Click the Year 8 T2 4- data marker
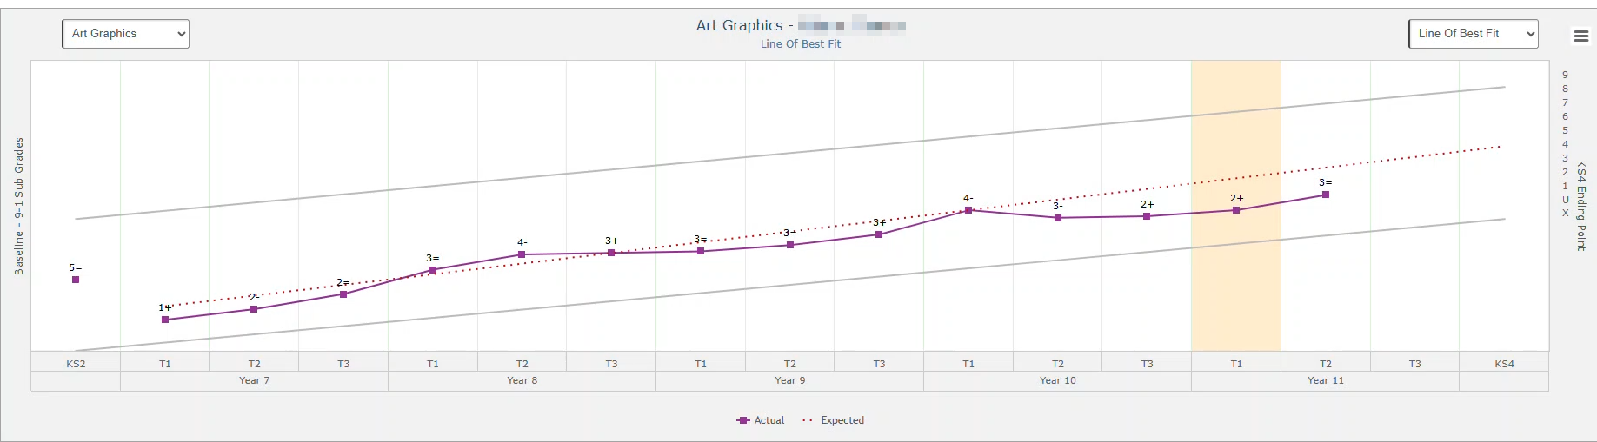The image size is (1597, 442). [x=522, y=254]
